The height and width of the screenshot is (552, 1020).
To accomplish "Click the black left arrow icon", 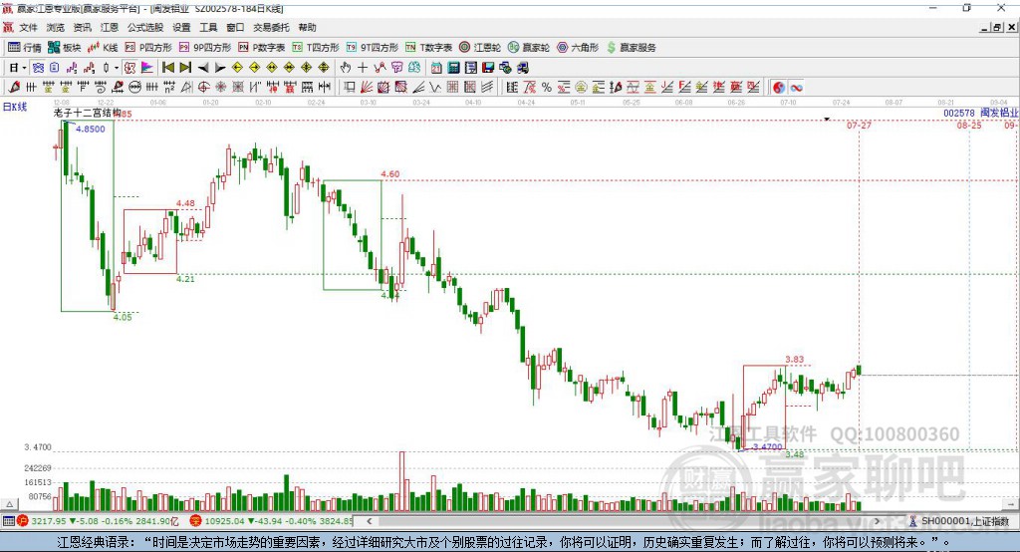I will tap(203, 68).
